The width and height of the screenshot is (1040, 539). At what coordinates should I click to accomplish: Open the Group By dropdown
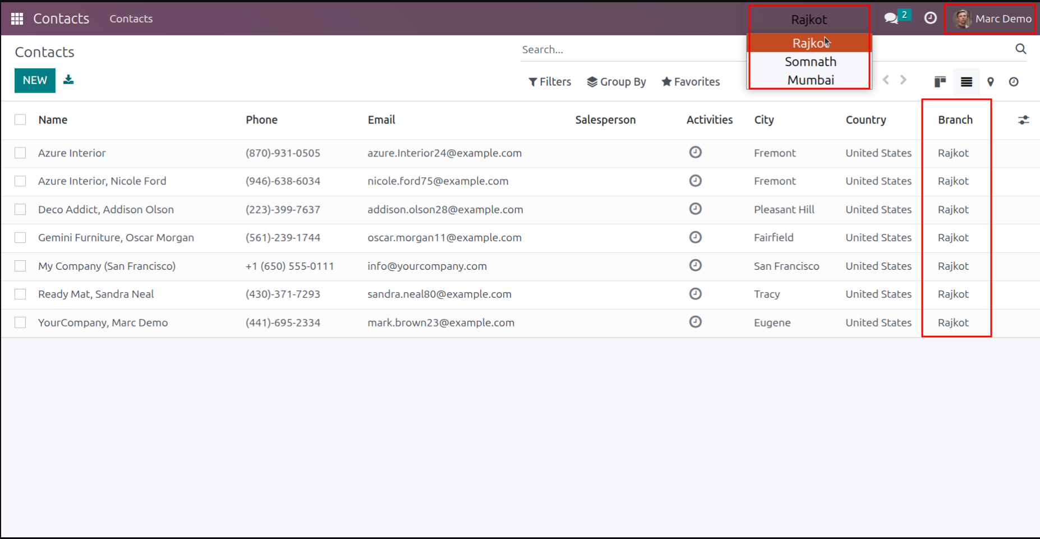(x=616, y=82)
